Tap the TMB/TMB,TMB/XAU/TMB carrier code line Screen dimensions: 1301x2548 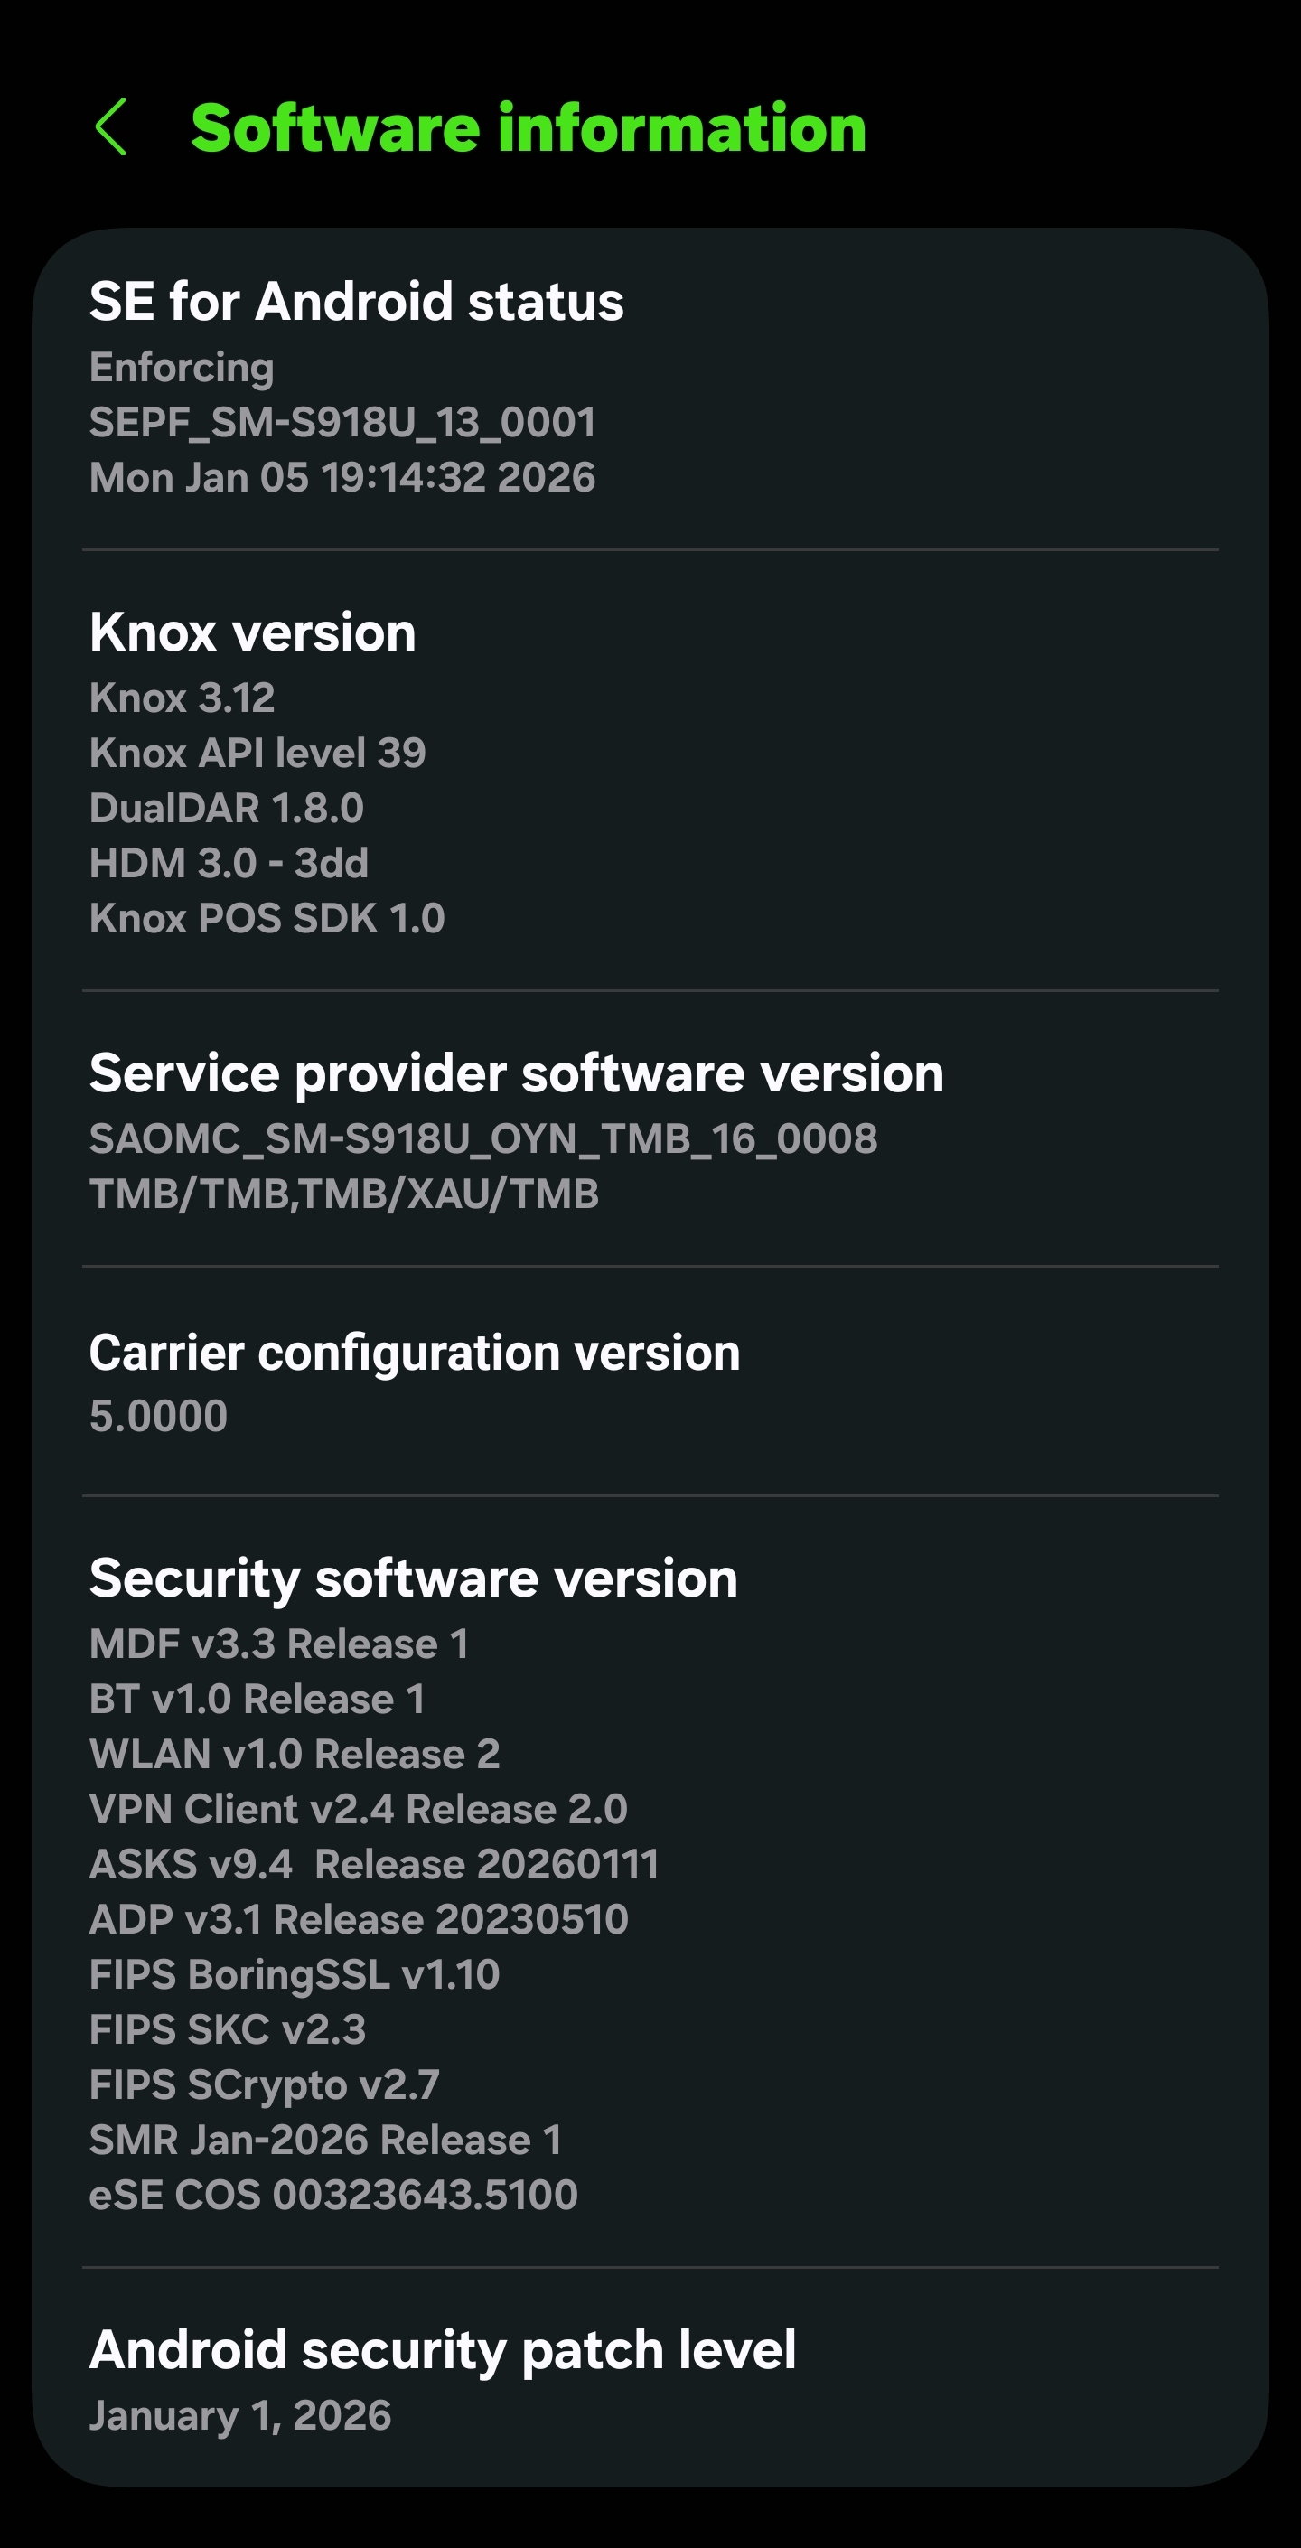pos(344,1194)
